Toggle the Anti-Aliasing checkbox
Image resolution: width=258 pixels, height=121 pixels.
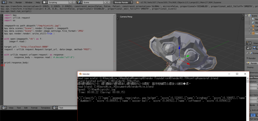tap(251, 110)
